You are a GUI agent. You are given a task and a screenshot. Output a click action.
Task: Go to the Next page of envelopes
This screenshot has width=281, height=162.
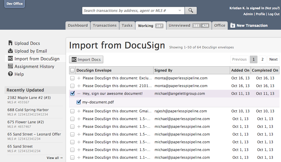[273, 59]
